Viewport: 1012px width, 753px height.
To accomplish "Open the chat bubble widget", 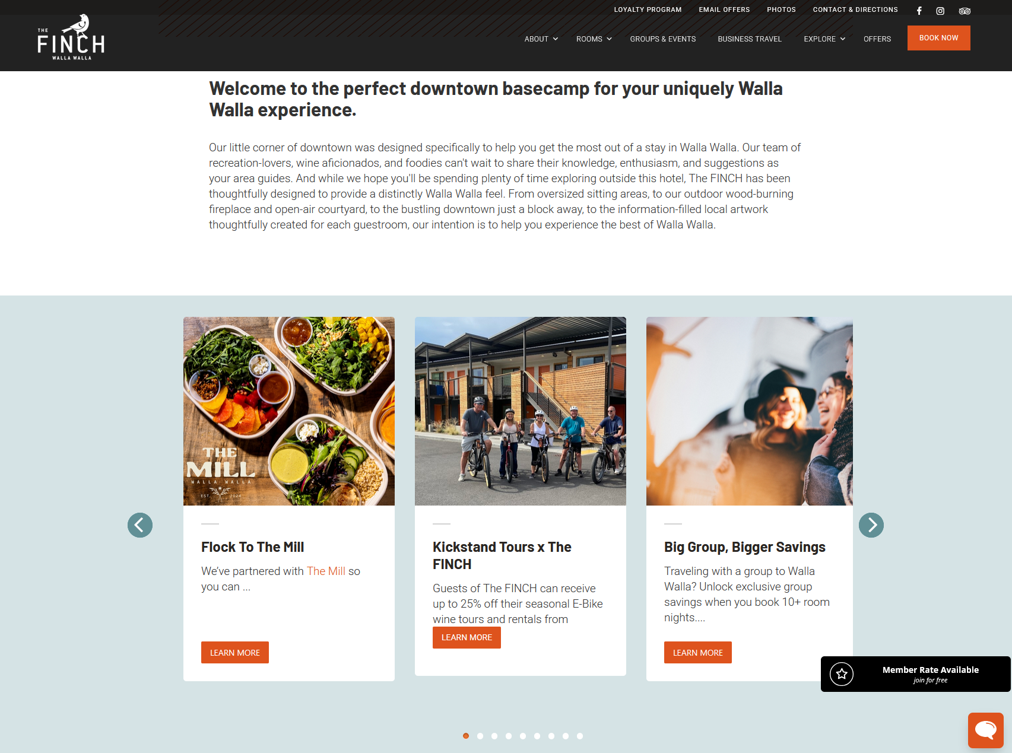I will click(986, 730).
